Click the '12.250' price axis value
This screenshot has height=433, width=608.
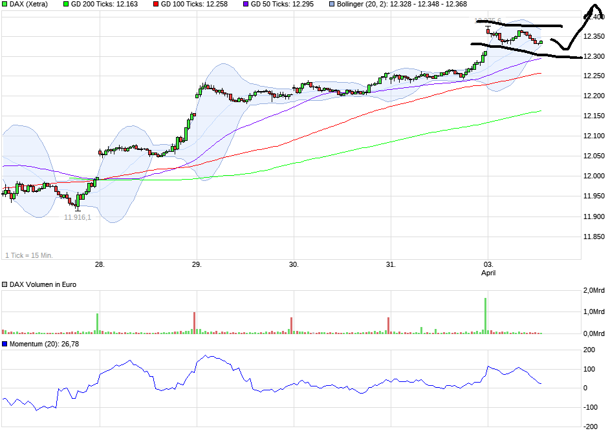coord(594,76)
